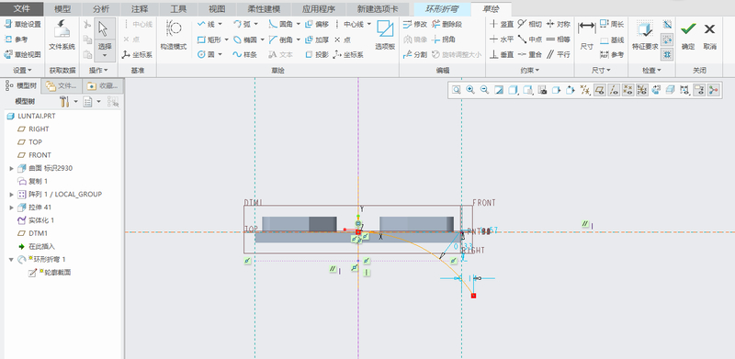Image resolution: width=735 pixels, height=359 pixels.
Task: Apply the 水平 horizontal constraint
Action: (x=502, y=39)
